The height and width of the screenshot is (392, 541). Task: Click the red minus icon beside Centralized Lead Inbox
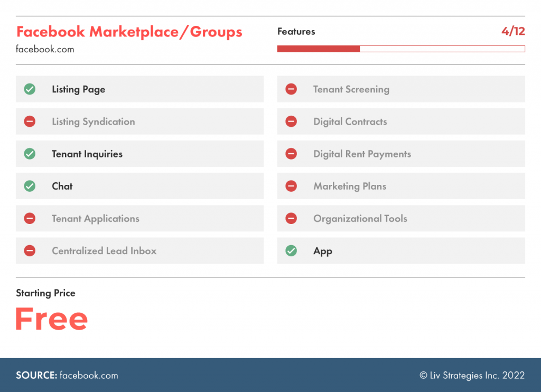pyautogui.click(x=30, y=250)
